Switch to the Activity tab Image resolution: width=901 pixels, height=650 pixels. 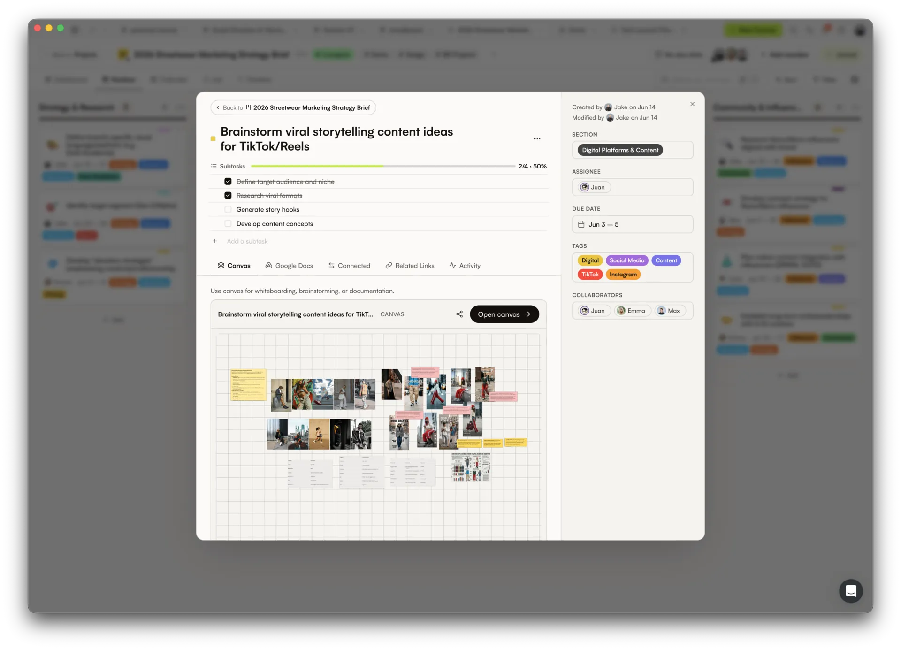click(465, 266)
